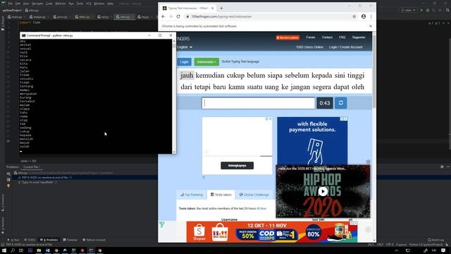Image resolution: width=451 pixels, height=254 pixels.
Task: Close the Shopee bottom banner ad
Action: 368,229
